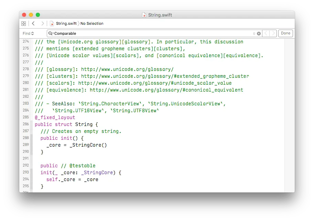This screenshot has width=314, height=220.
Task: Go back with the left chevron
Action: pos(33,23)
